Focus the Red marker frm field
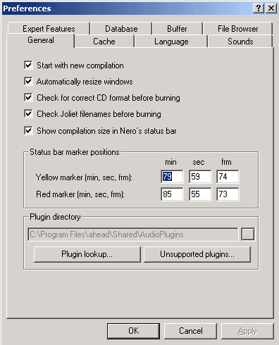The height and width of the screenshot is (345, 279). [228, 194]
